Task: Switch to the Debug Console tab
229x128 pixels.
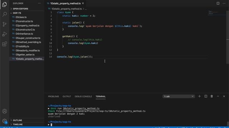Action: (x=83, y=96)
